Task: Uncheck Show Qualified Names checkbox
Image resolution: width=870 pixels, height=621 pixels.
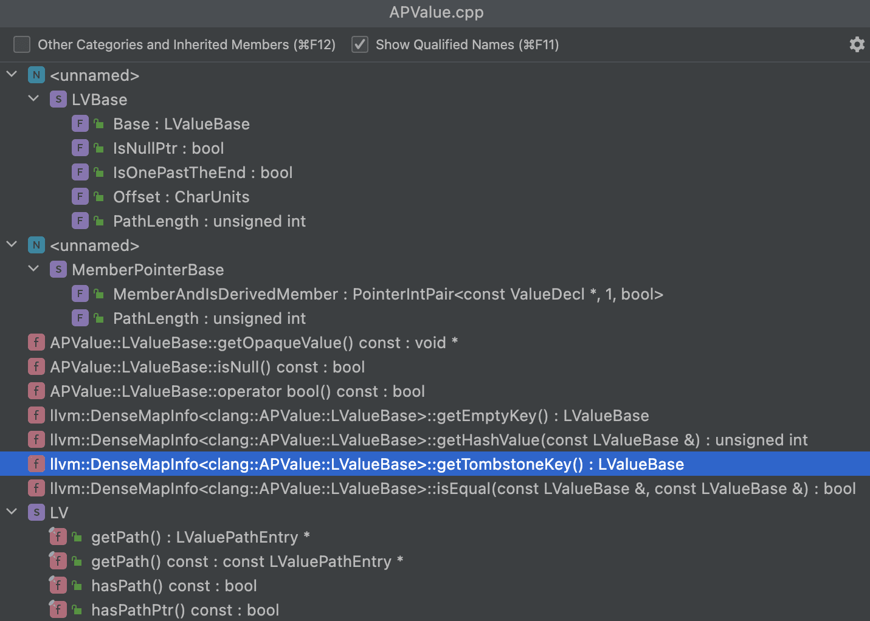Action: coord(360,44)
